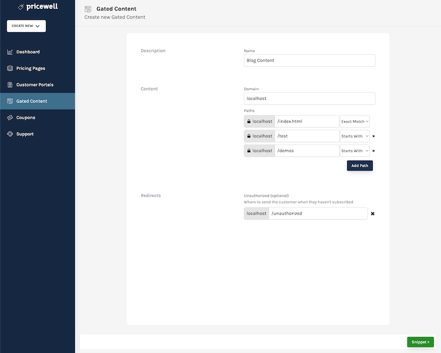Click lock icon beside /index.html path
The image size is (441, 353).
[249, 121]
